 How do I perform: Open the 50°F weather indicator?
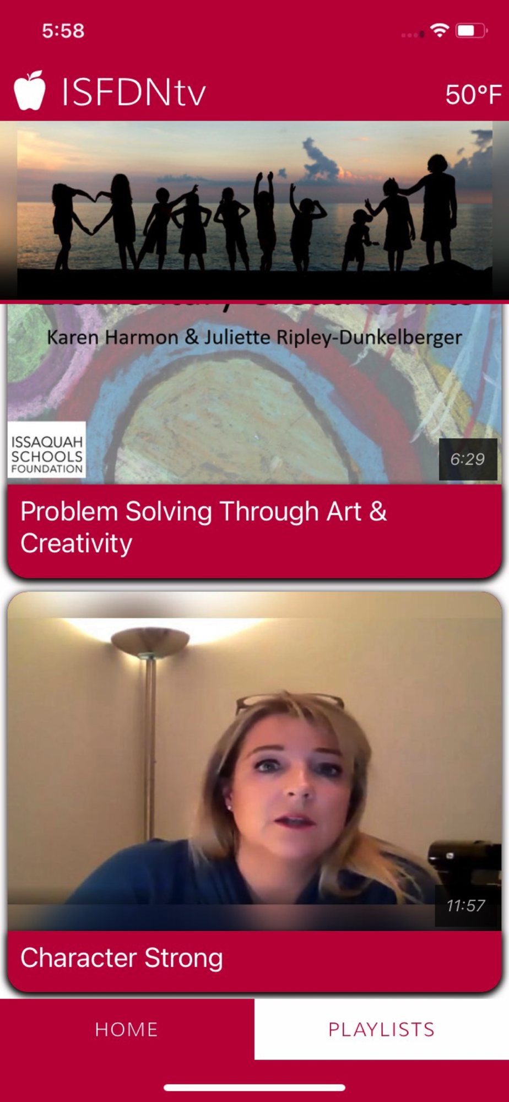(x=473, y=95)
